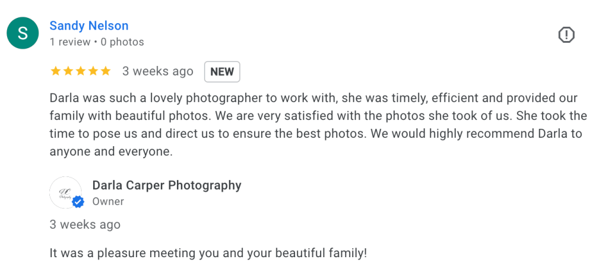Click the green S profile avatar
Screen dimensions: 608x275
pyautogui.click(x=23, y=33)
